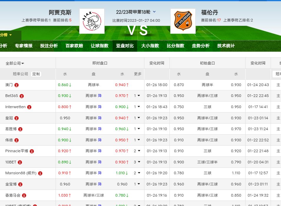281x206 pixels.
Task: Click the red 主 icon beside Bet365
Action: click(22, 96)
